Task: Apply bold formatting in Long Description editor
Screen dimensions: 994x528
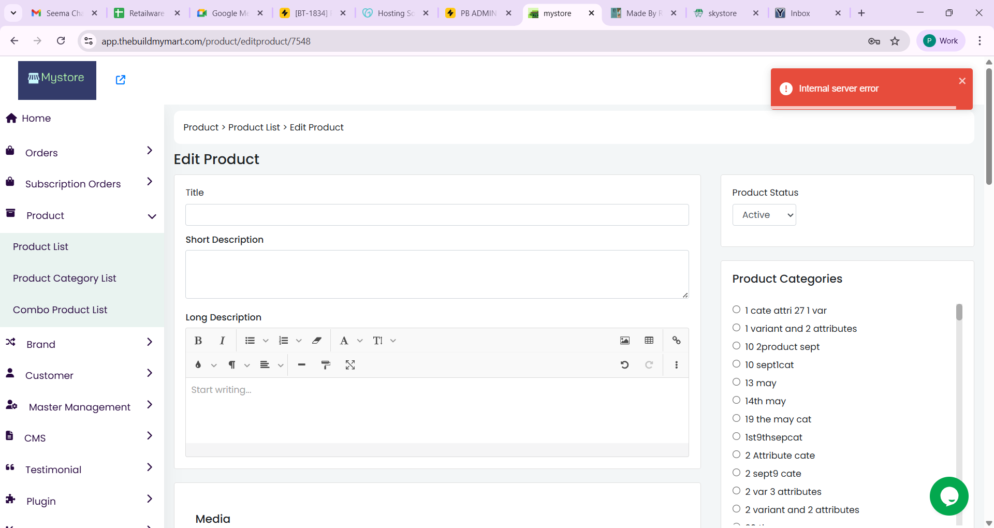Action: tap(198, 341)
